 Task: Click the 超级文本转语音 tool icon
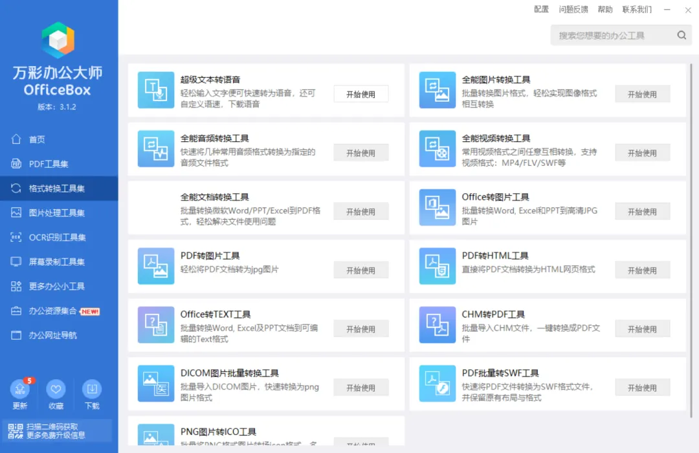point(156,90)
